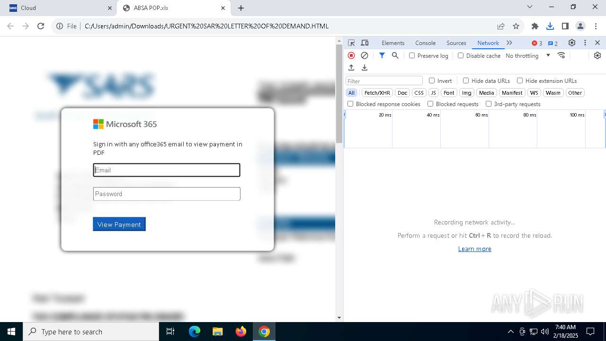Viewport: 606px width, 341px height.
Task: Toggle the Chrome side panel icon
Action: point(565,26)
